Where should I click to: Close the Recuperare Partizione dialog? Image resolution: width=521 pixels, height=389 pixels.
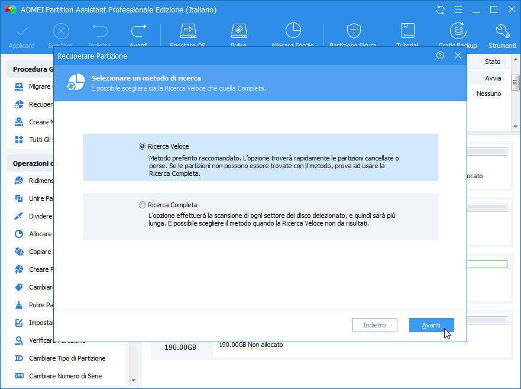coord(458,56)
